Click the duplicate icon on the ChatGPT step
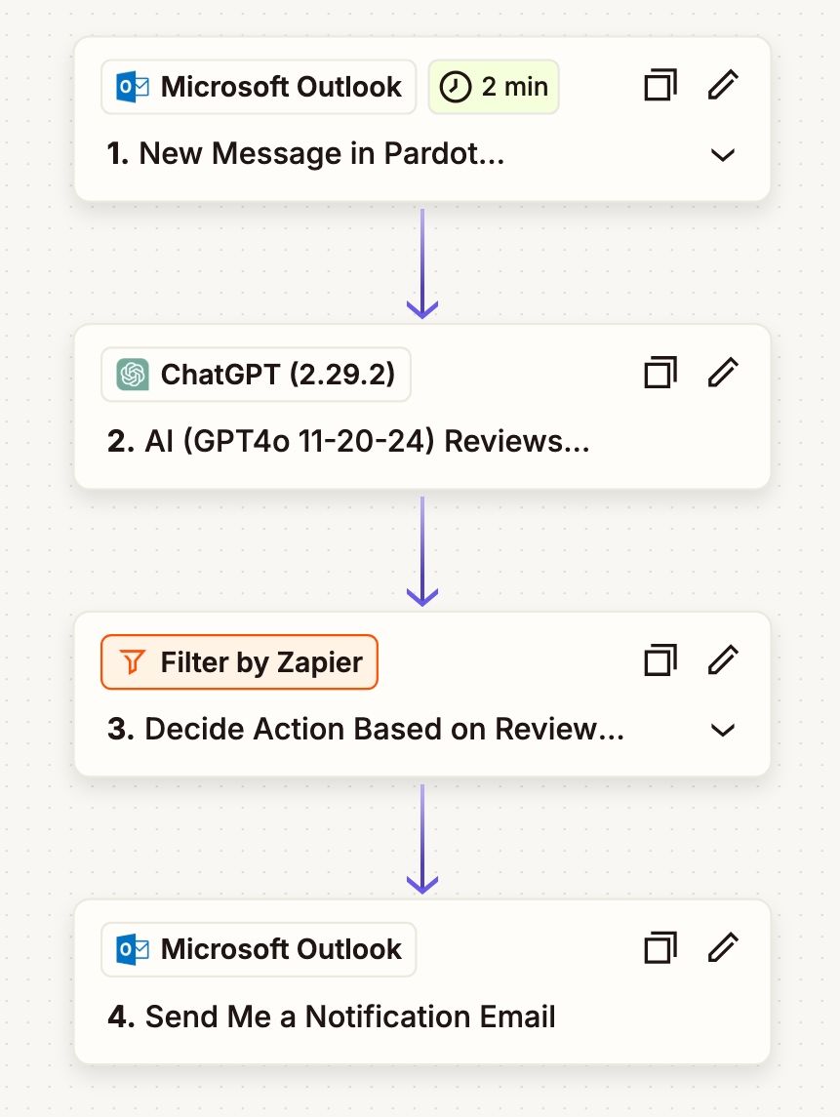Image resolution: width=840 pixels, height=1117 pixels. pyautogui.click(x=660, y=373)
